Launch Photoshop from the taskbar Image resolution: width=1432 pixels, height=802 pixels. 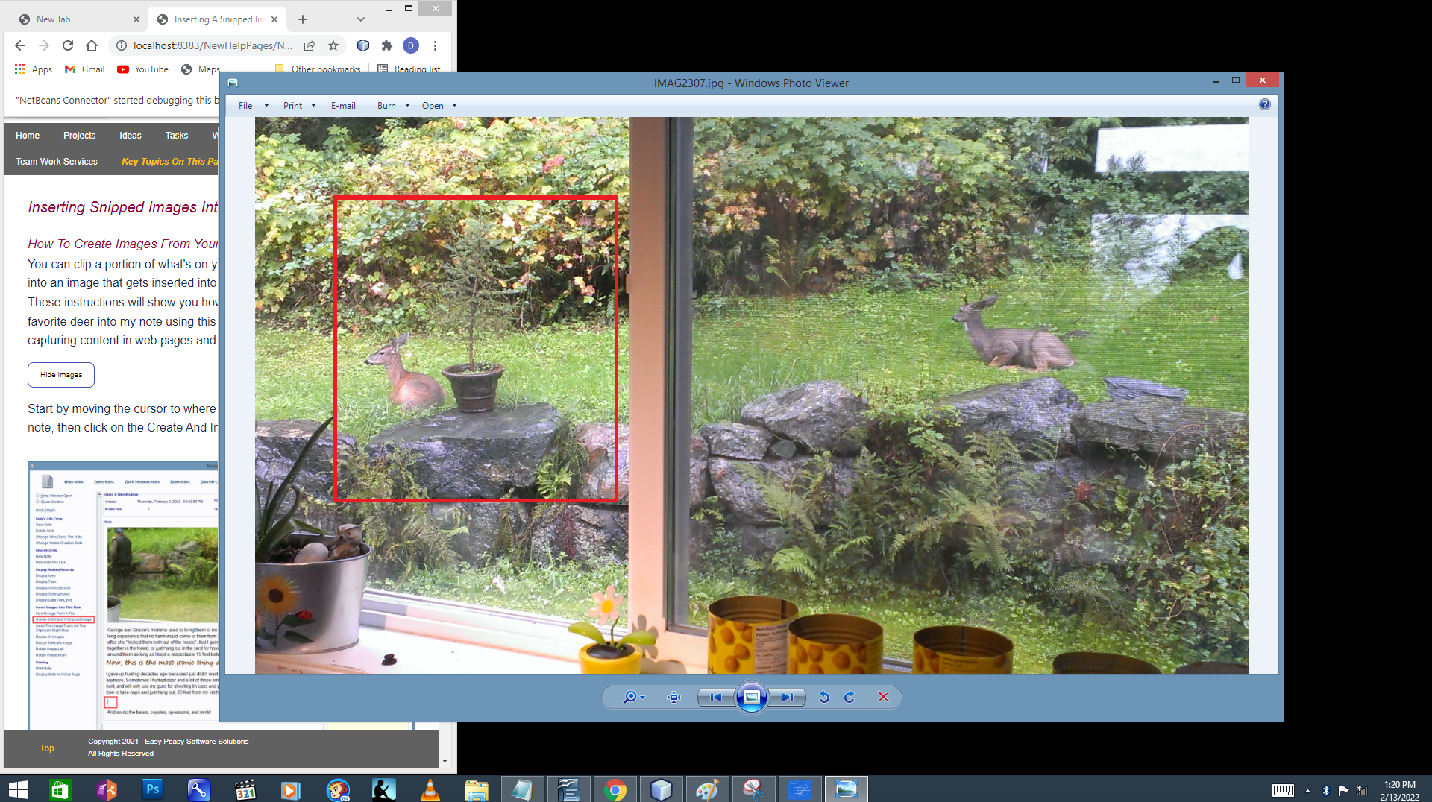click(152, 789)
